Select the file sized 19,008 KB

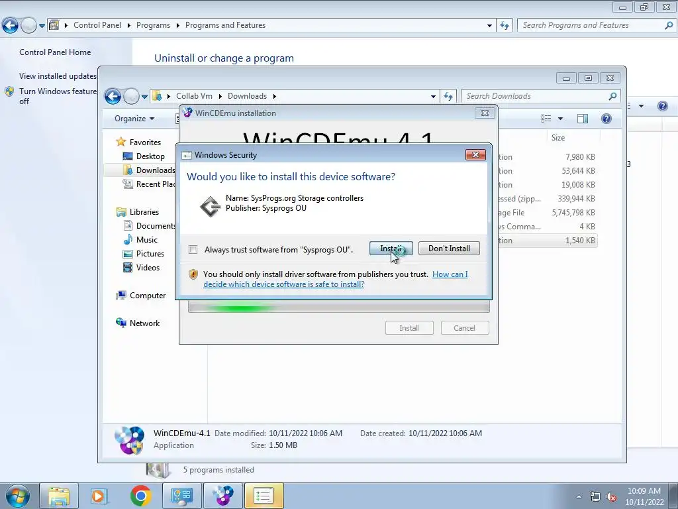click(x=548, y=185)
